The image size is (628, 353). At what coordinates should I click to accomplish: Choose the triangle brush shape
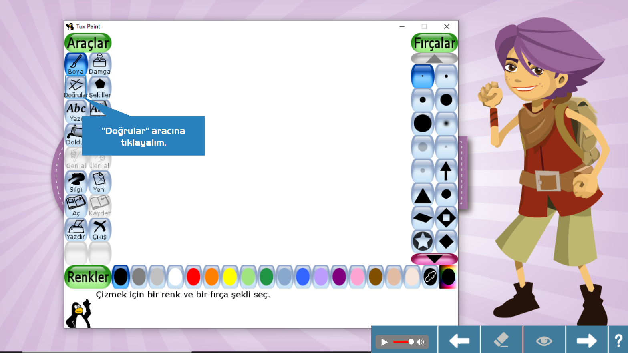423,194
